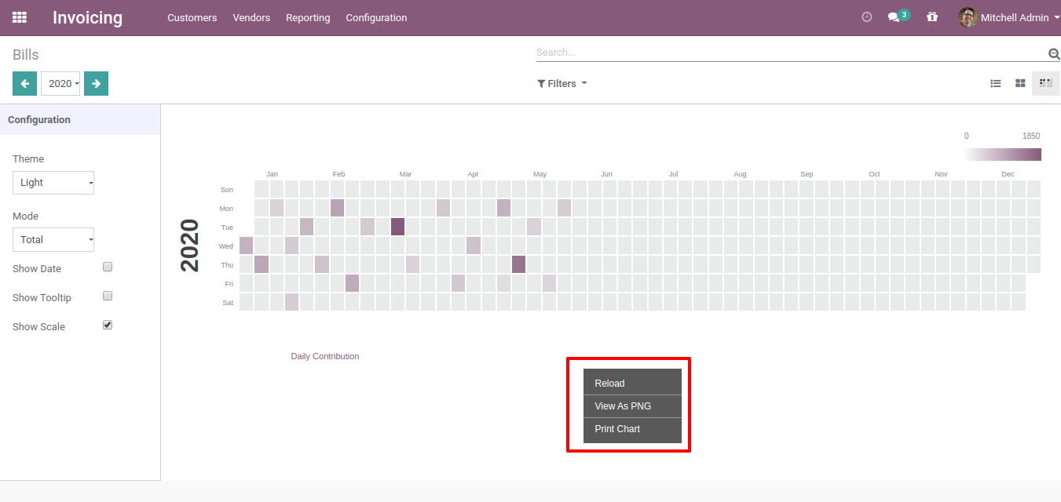This screenshot has height=502, width=1061.
Task: Open the conversations chat bubble icon
Action: pos(894,17)
